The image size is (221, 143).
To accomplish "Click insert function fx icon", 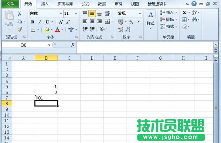I will [x=73, y=45].
